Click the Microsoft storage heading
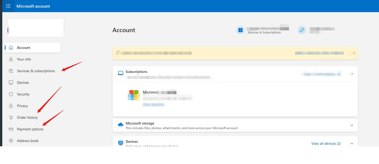The image size is (379, 164). (x=140, y=123)
